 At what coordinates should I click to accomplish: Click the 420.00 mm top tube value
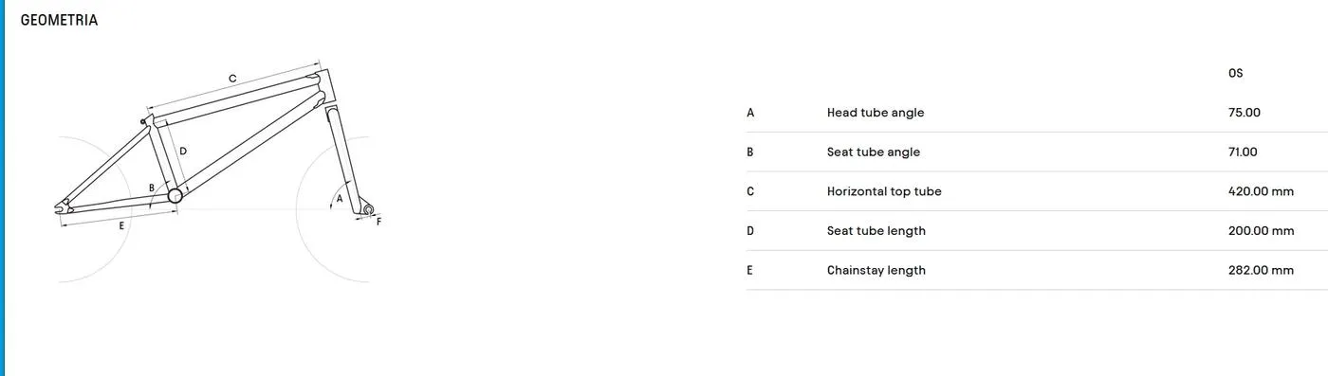1261,191
